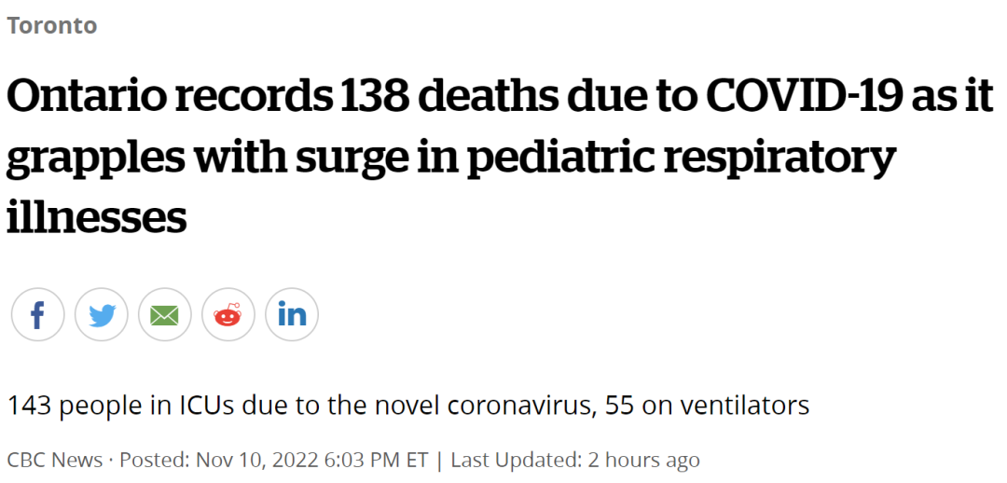Click the word coronavirus in the subheadline
This screenshot has width=1007, height=483.
[x=519, y=406]
